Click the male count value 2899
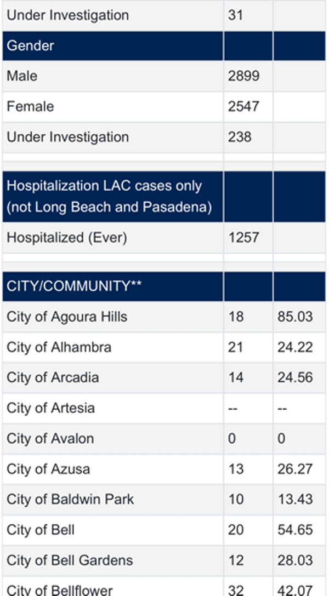The width and height of the screenshot is (329, 596). (x=243, y=76)
